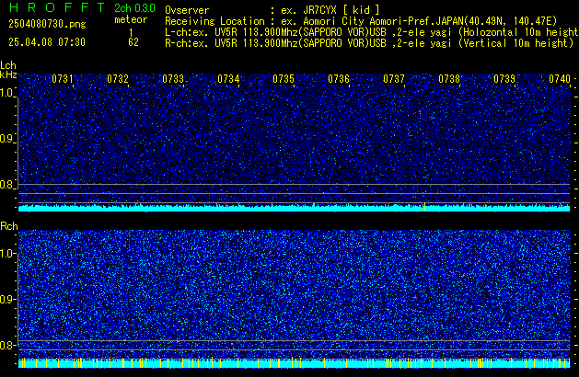This screenshot has width=579, height=377.
Task: Click the 0731 time marker
Action: coord(63,79)
